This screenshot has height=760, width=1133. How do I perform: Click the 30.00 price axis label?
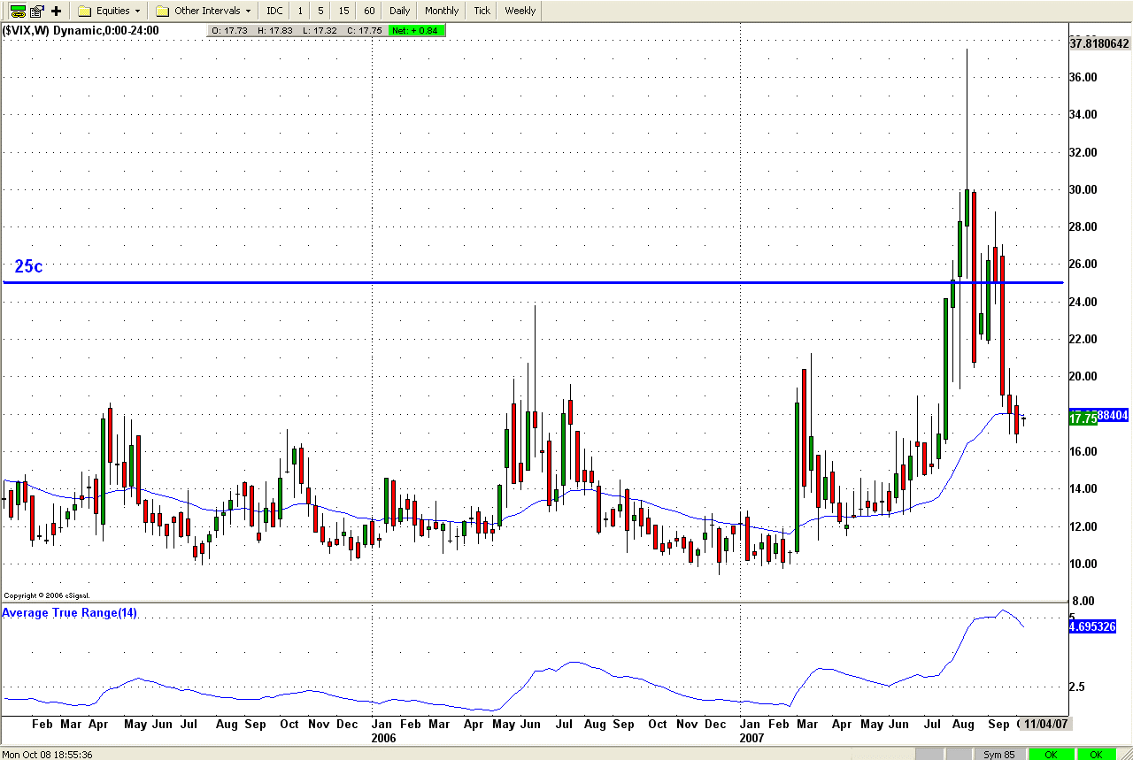pos(1083,190)
